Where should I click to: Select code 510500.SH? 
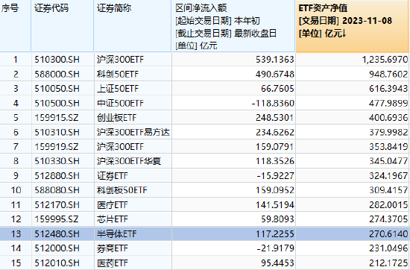(x=57, y=104)
